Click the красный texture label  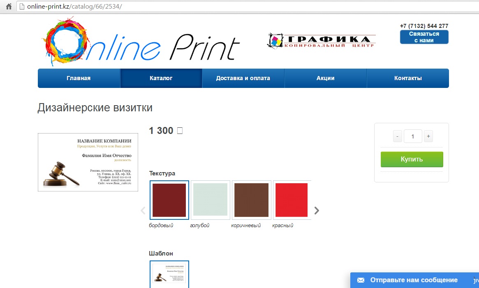pos(282,226)
